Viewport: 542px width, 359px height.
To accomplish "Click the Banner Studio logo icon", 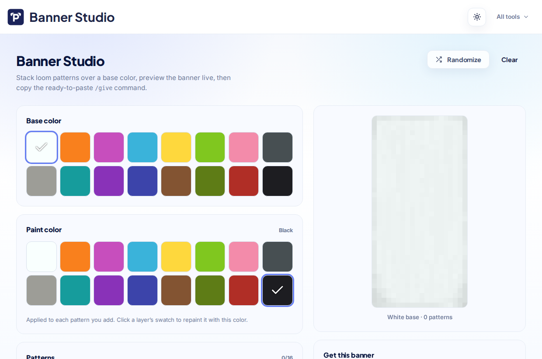I will 16,17.
